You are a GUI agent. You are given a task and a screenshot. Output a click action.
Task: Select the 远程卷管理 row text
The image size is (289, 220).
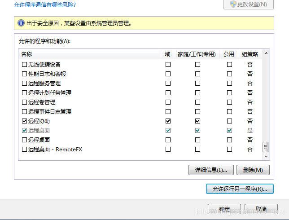coord(42,102)
